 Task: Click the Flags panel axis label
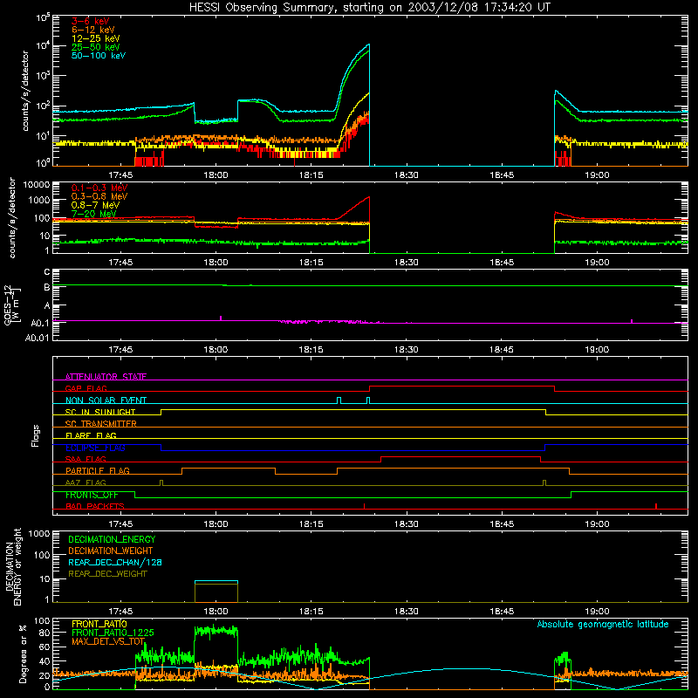coord(36,435)
